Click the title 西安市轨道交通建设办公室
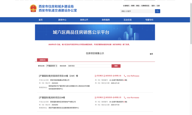Screen dimensions: 192x115 click(x=58, y=10)
